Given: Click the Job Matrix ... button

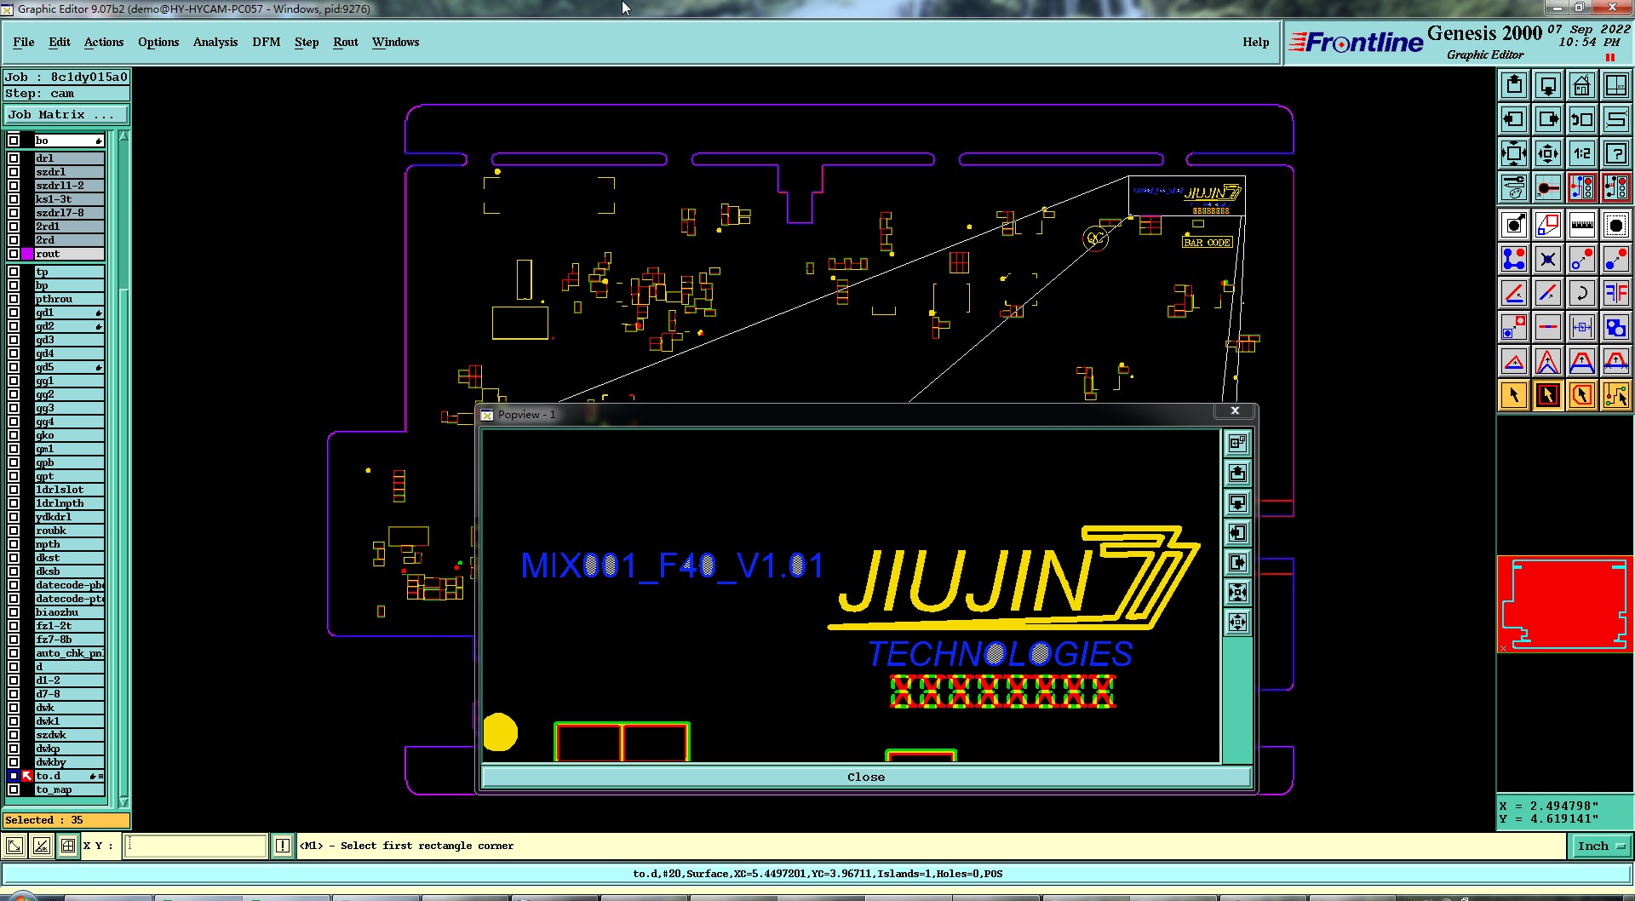Looking at the screenshot, I should pos(66,114).
